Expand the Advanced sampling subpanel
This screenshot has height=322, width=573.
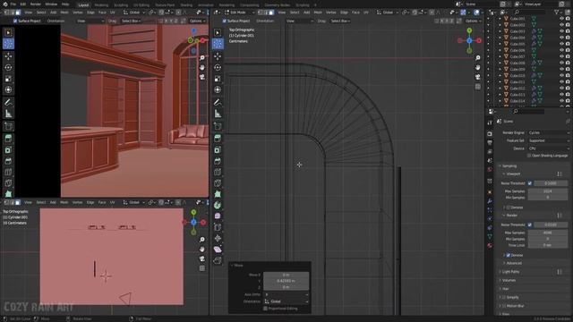513,263
